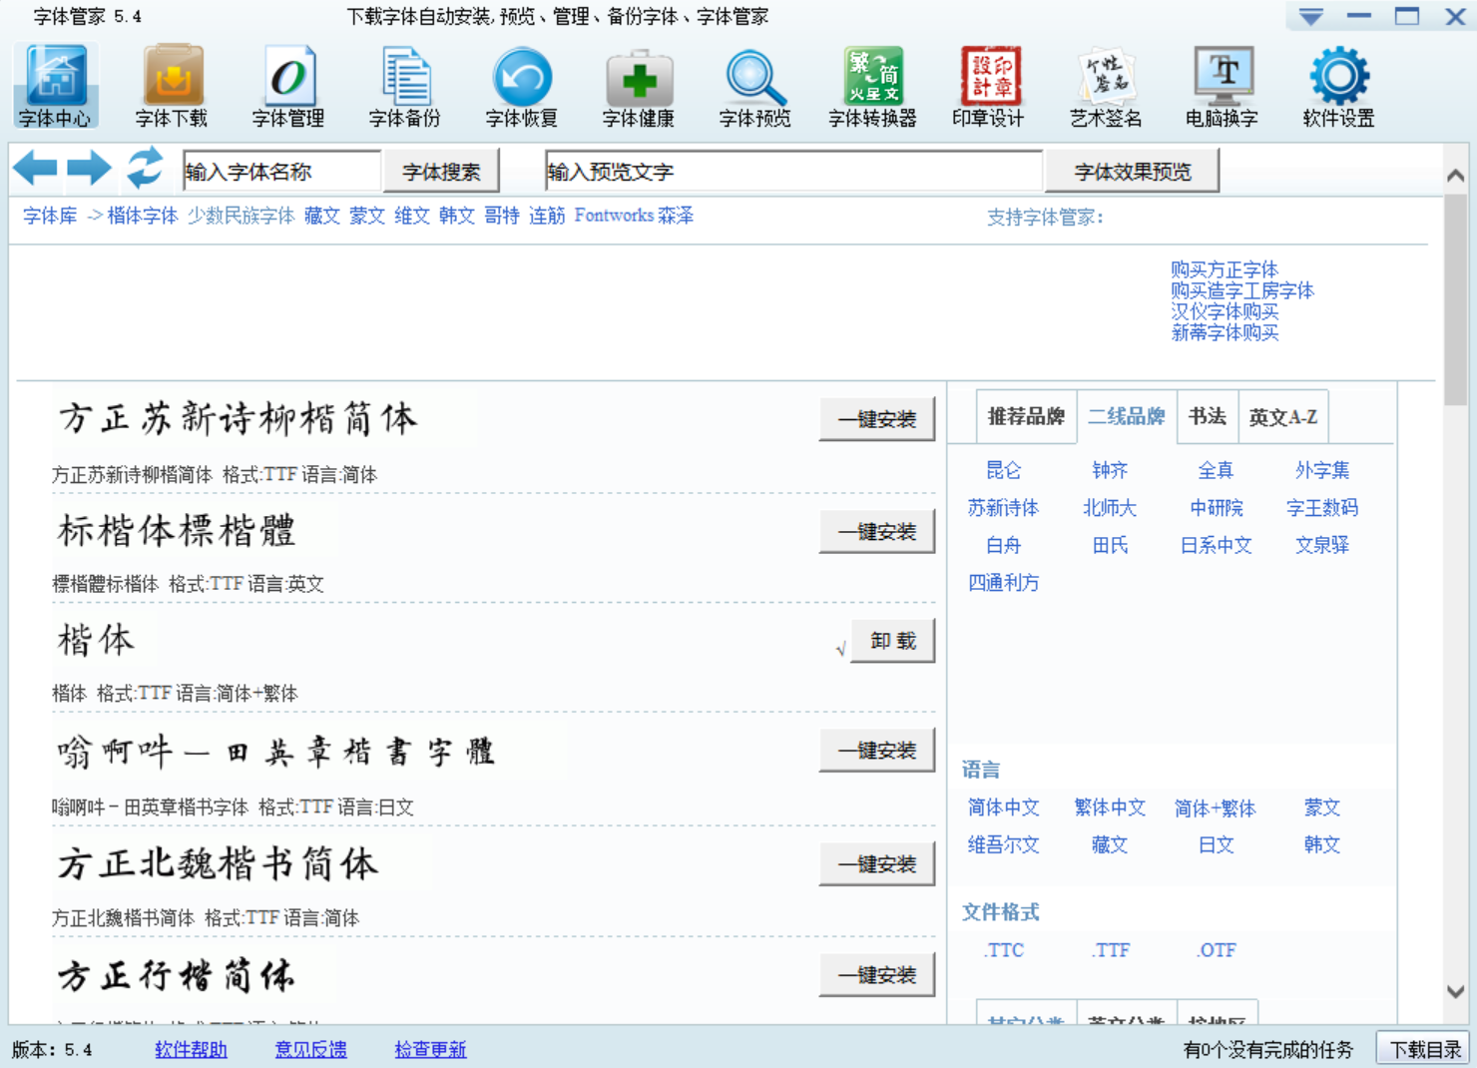Open the 字体下载 font download icon
This screenshot has width=1477, height=1068.
(172, 86)
